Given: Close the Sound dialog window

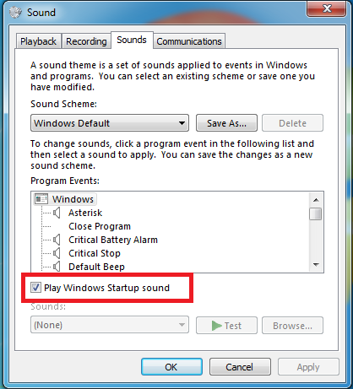Looking at the screenshot, I should pyautogui.click(x=326, y=8).
